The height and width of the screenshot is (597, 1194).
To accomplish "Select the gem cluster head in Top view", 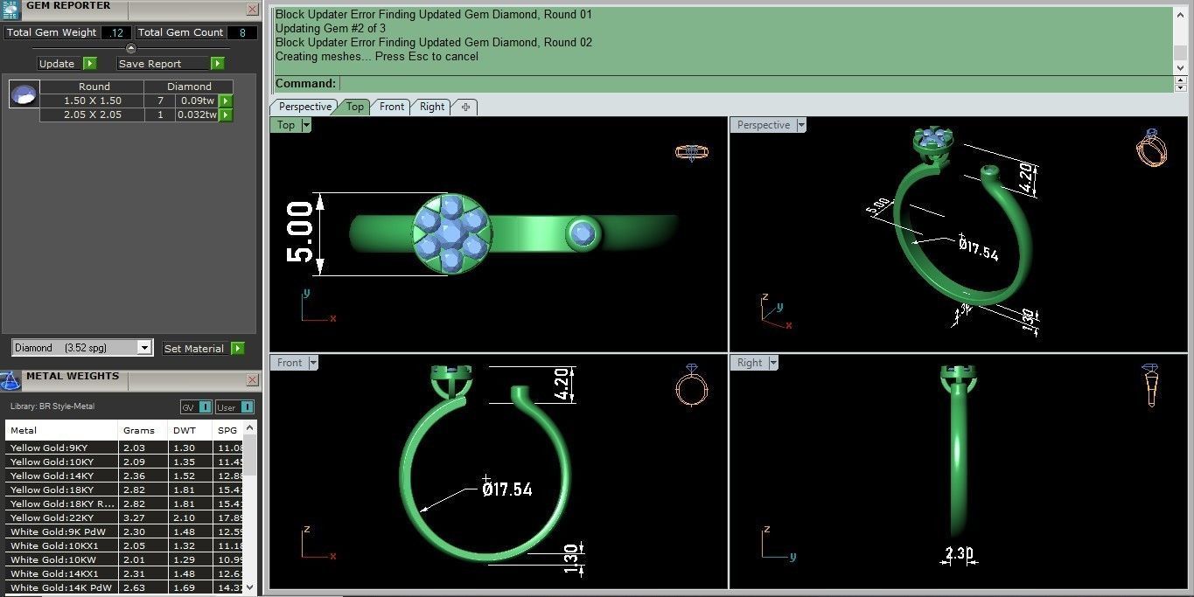I will click(x=451, y=233).
